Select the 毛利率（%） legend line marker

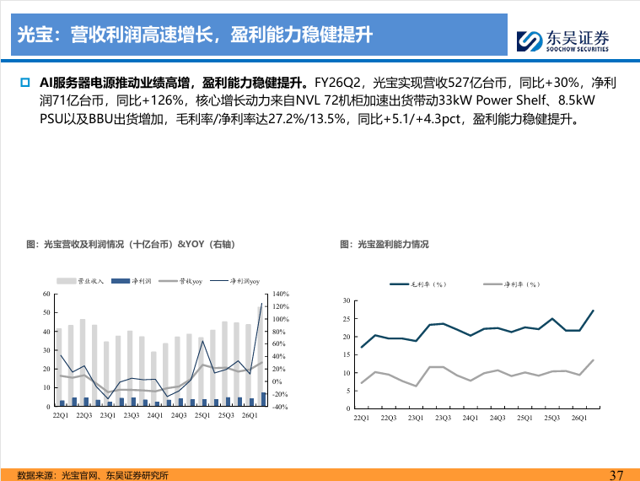tap(399, 284)
